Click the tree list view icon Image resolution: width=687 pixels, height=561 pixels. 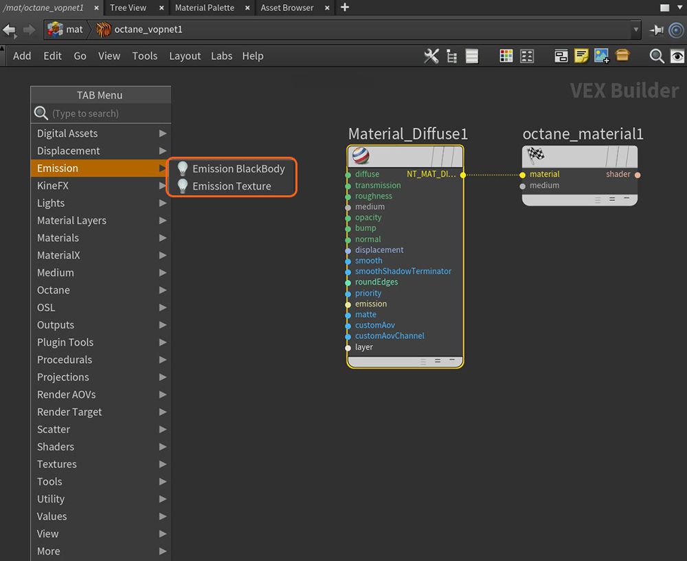(x=451, y=56)
